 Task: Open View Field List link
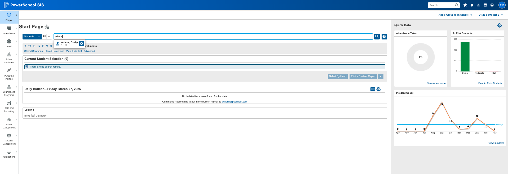click(x=74, y=51)
